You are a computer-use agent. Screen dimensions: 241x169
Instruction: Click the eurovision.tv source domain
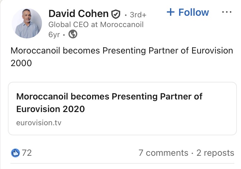pos(39,123)
